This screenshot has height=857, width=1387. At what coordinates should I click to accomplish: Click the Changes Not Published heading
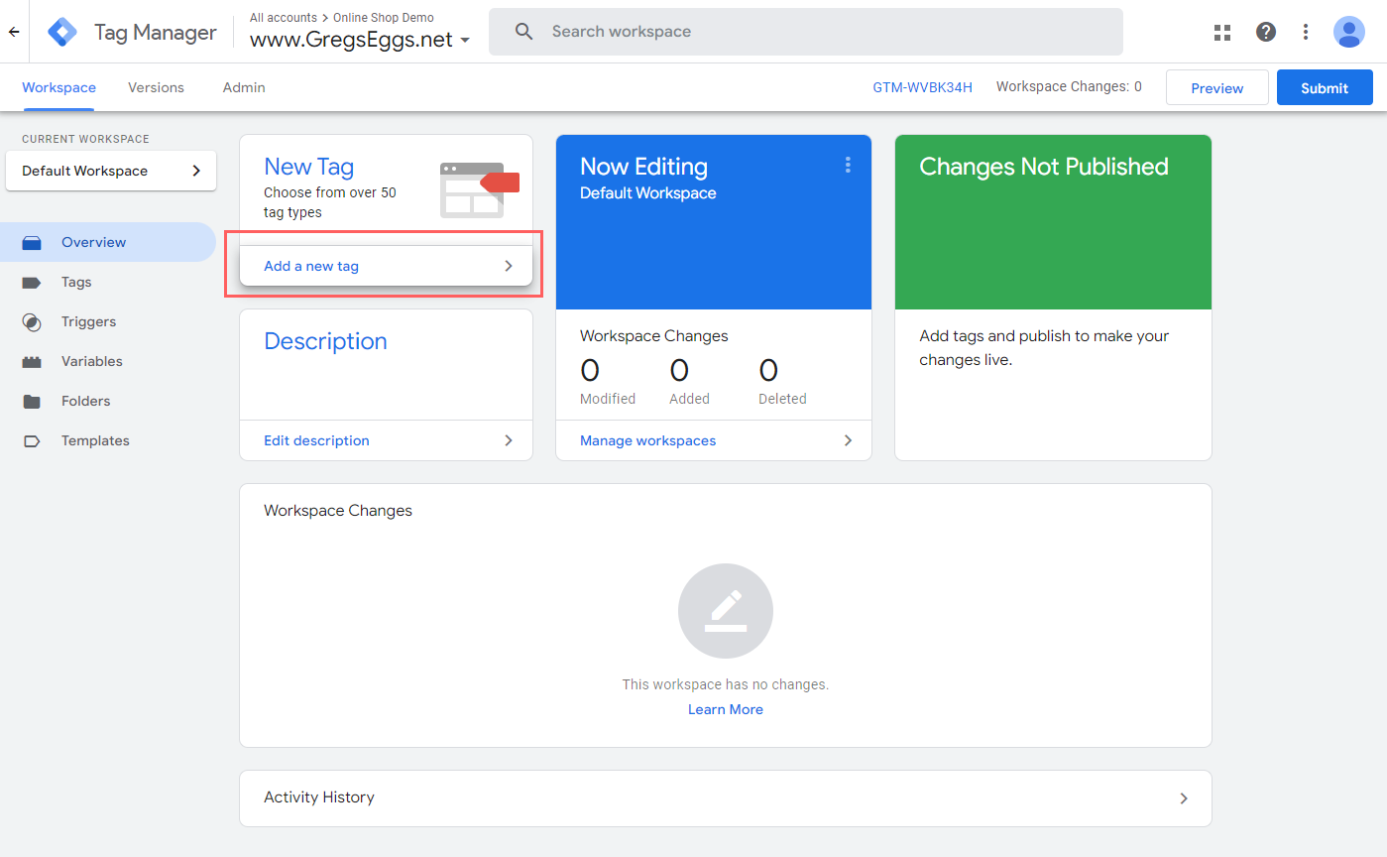pyautogui.click(x=1044, y=167)
